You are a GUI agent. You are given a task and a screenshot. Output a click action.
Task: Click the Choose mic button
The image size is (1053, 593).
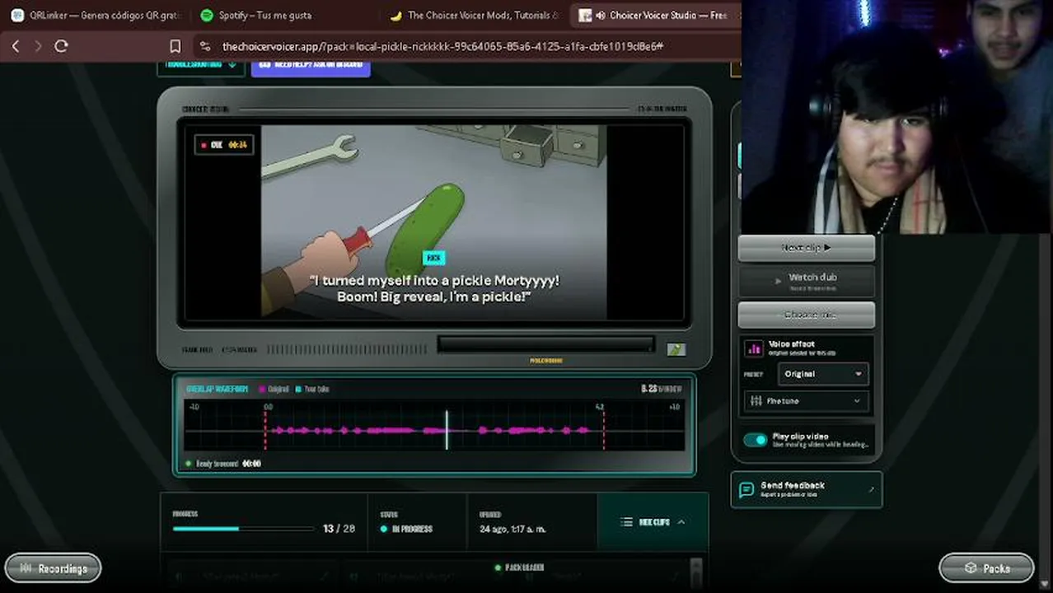coord(806,315)
